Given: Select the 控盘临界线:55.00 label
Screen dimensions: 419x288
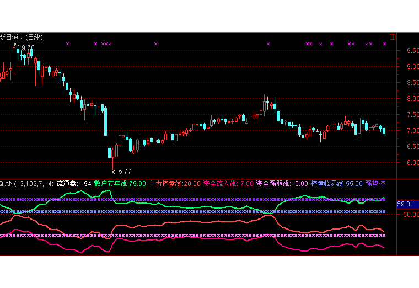Looking at the screenshot, I should (x=336, y=183).
